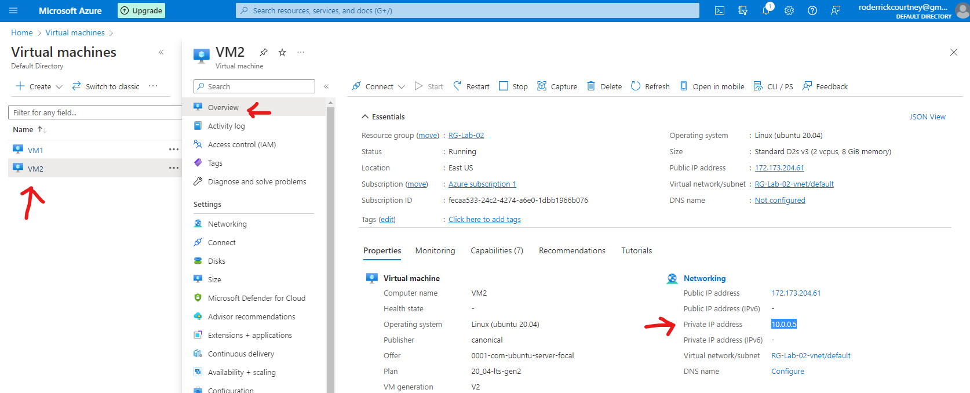Screen dimensions: 970x393
Task: Open Availability + scaling
Action: [x=242, y=372]
